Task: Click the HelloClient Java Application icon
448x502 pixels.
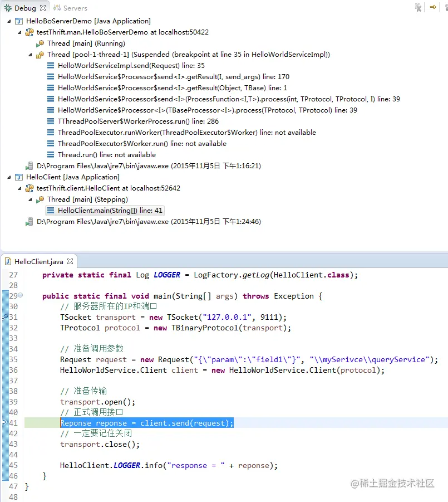Action: tap(19, 177)
